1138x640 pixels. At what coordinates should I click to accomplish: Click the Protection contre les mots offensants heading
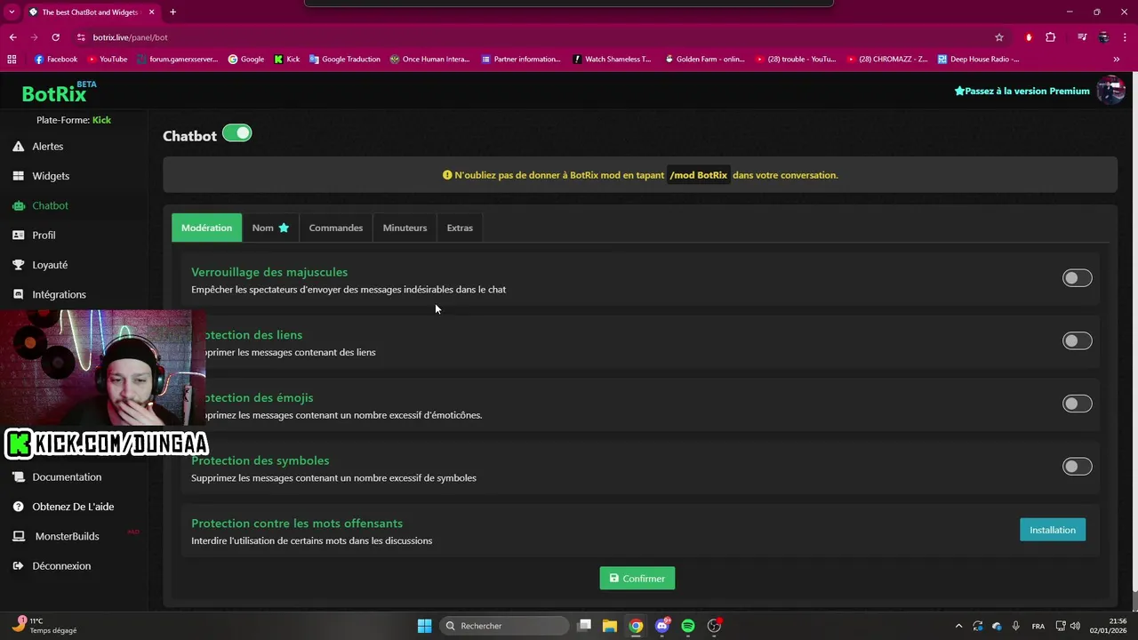tap(297, 524)
